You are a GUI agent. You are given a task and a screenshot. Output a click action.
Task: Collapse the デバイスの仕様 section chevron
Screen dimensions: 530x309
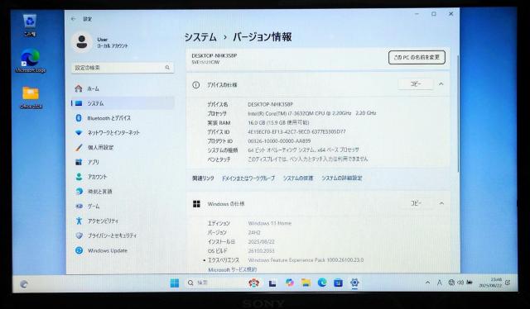pyautogui.click(x=441, y=84)
